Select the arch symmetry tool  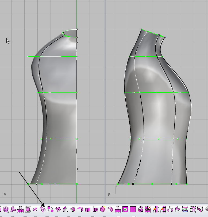point(66,210)
